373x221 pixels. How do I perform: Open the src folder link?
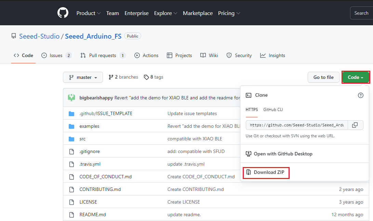point(82,139)
